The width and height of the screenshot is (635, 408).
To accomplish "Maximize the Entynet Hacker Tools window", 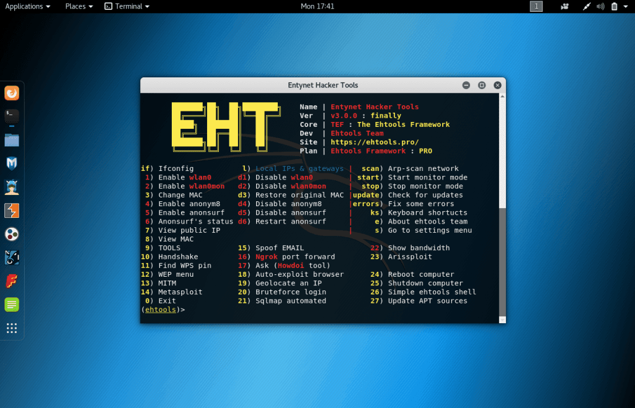I will point(482,85).
